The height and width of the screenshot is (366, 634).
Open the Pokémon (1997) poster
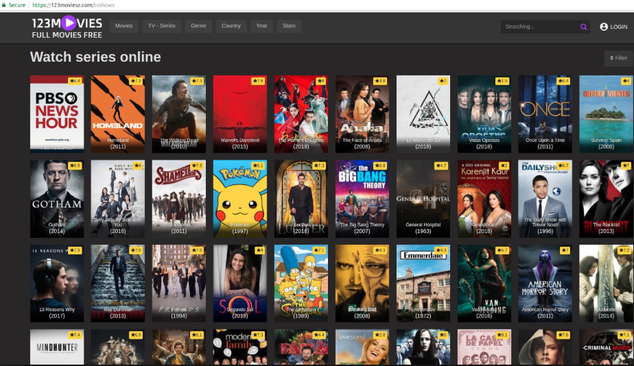tap(239, 199)
